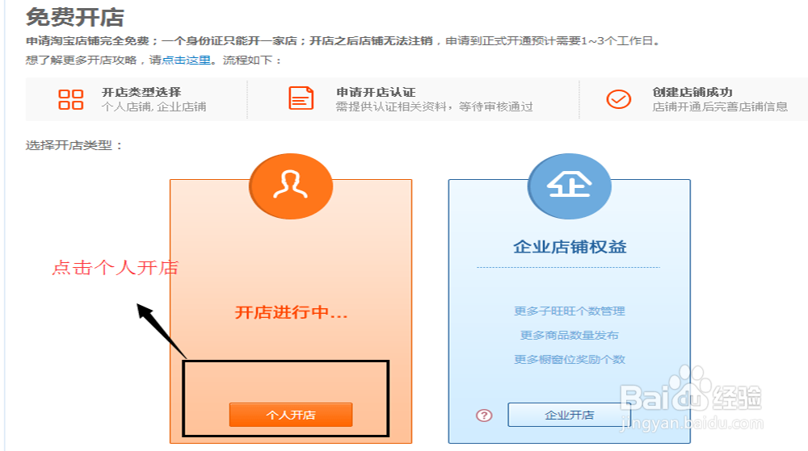808x451 pixels.
Task: Click the checkmark success icon
Action: (x=618, y=98)
